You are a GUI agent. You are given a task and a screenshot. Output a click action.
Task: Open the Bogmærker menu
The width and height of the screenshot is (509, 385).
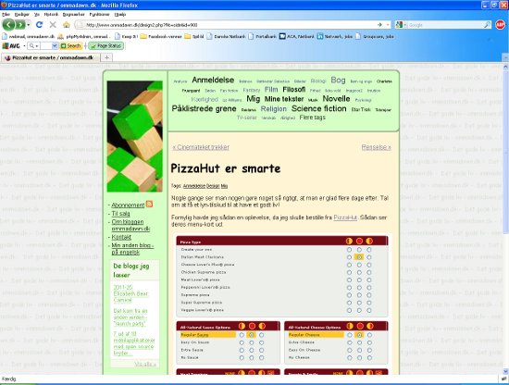[74, 14]
